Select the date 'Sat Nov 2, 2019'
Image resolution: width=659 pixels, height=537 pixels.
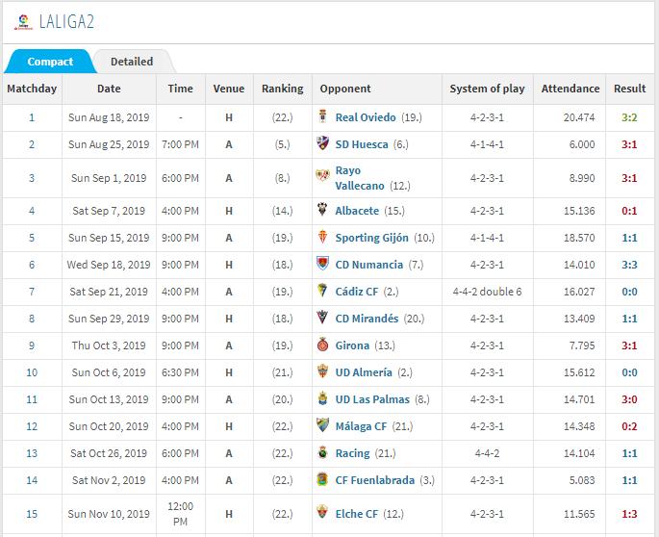click(x=109, y=480)
